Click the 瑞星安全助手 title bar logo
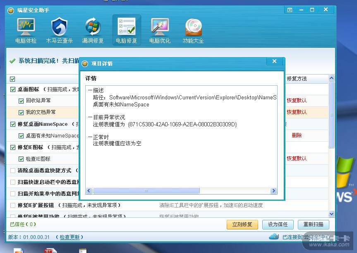357x253 pixels. point(11,10)
